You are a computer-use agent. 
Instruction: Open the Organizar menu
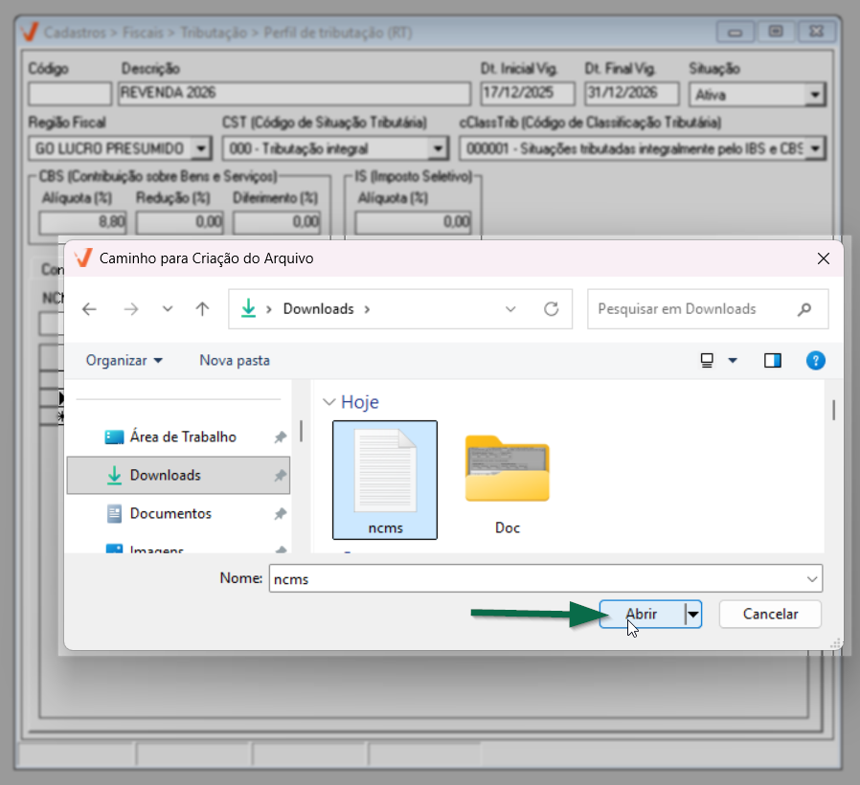(x=124, y=360)
